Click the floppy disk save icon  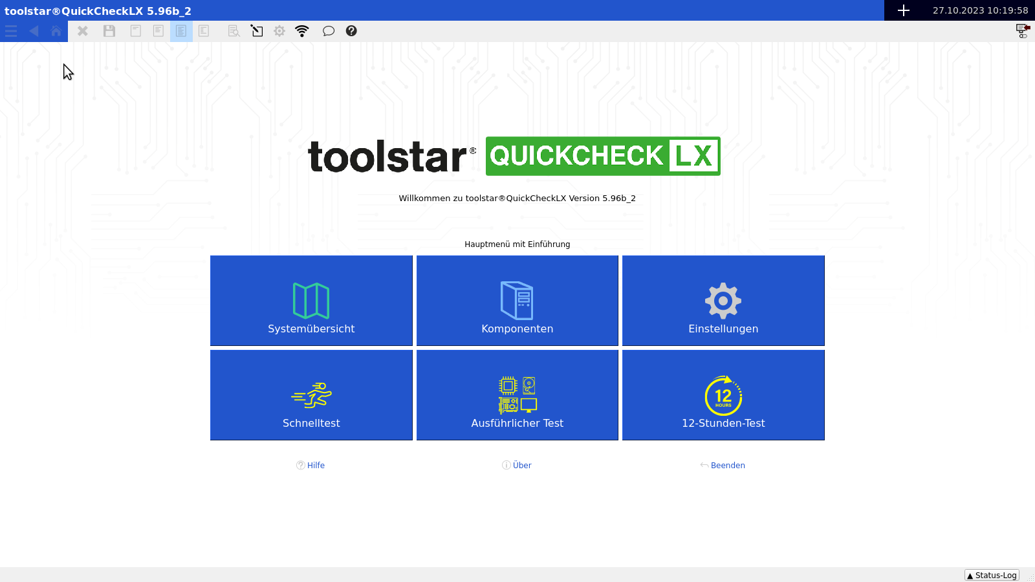109,31
